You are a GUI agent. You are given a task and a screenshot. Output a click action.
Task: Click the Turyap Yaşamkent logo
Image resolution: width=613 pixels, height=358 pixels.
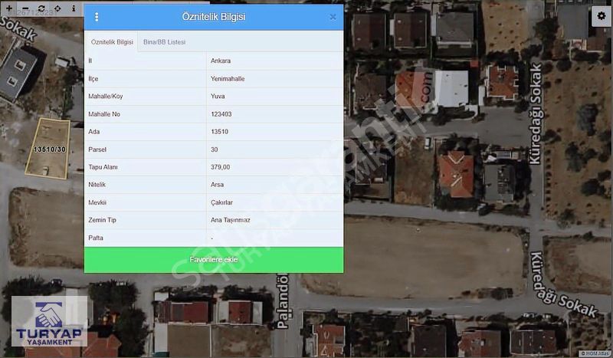49,322
